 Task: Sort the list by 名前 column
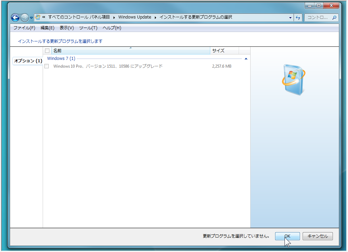click(131, 51)
